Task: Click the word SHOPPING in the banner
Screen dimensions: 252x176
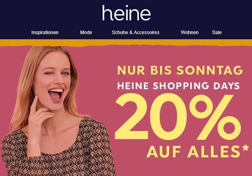Action: pyautogui.click(x=181, y=86)
